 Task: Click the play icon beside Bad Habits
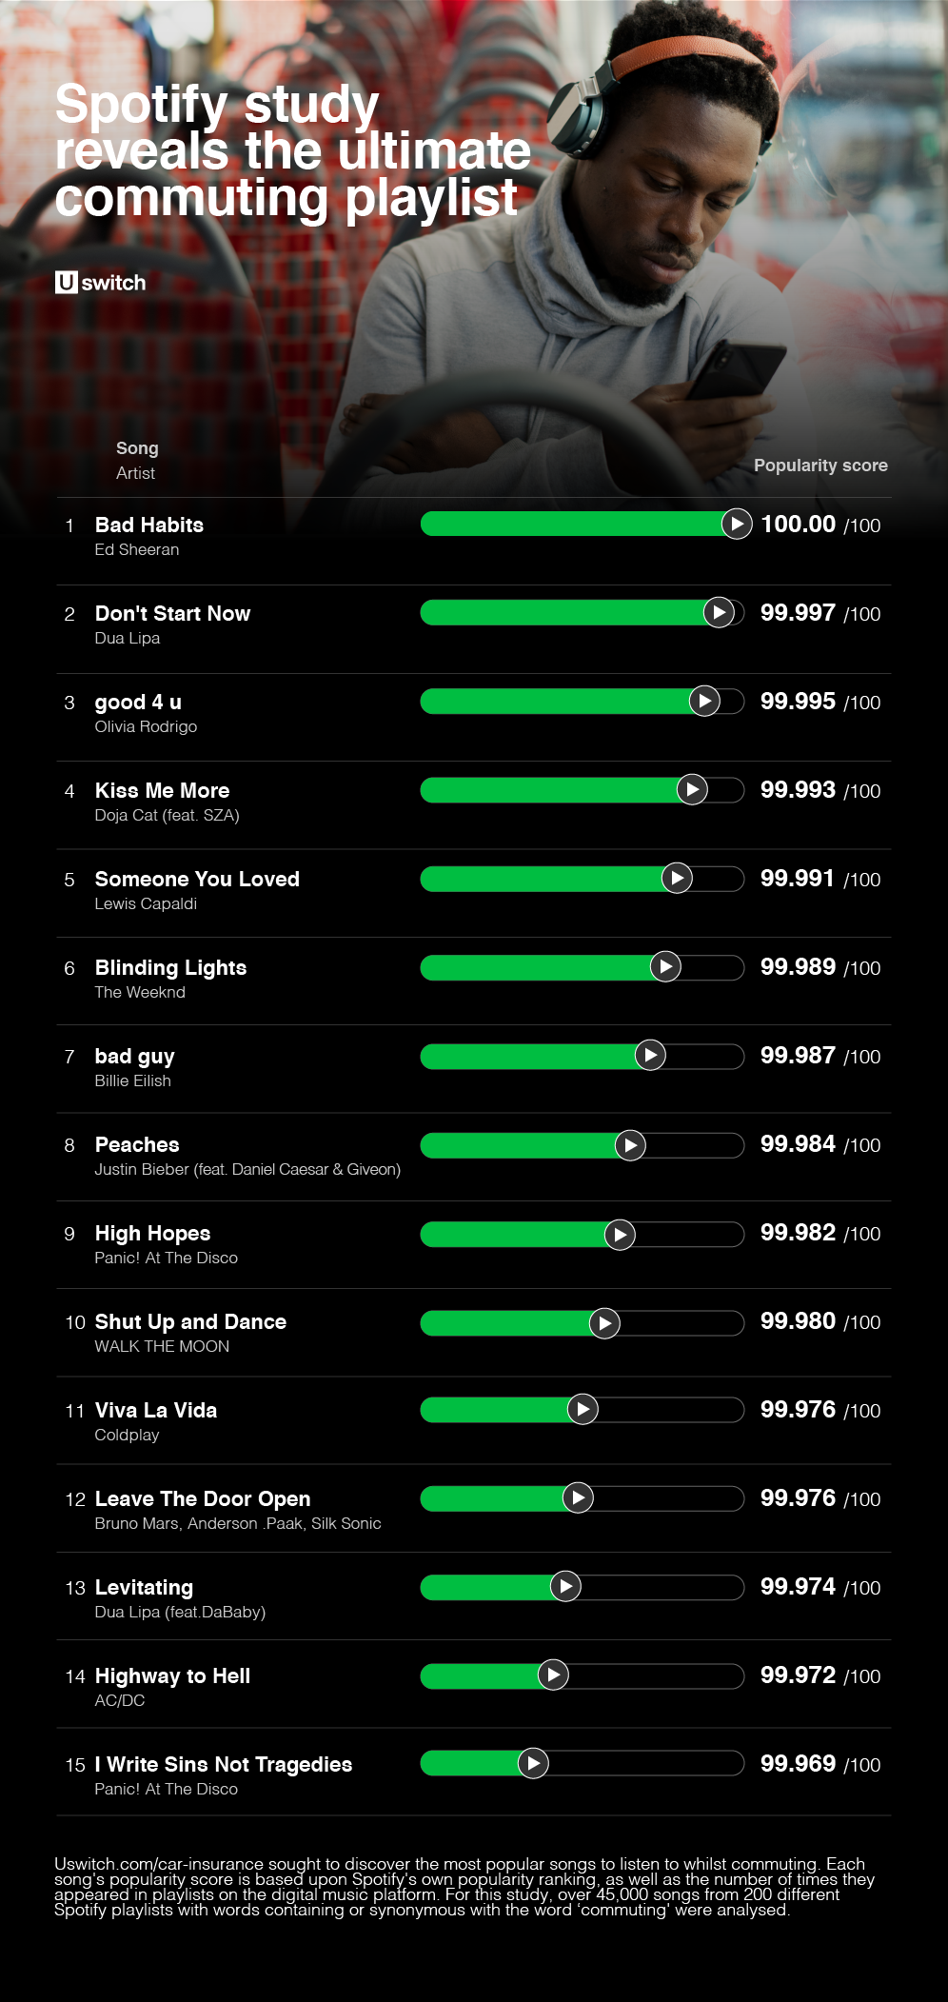click(x=737, y=524)
